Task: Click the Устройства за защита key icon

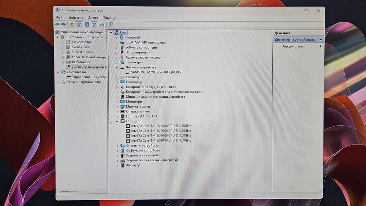Action: pos(123,156)
